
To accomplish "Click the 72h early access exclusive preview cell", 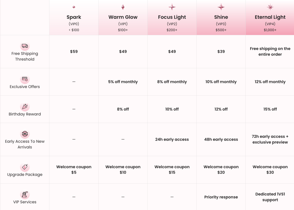I will click(x=270, y=139).
